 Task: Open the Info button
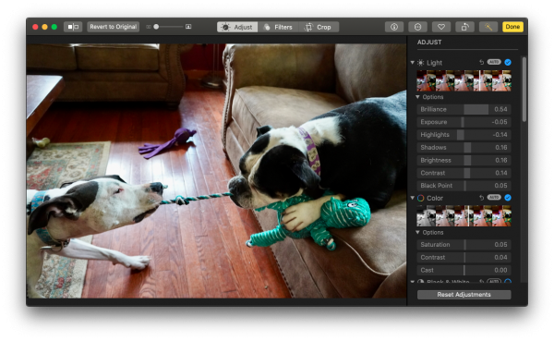pyautogui.click(x=394, y=27)
